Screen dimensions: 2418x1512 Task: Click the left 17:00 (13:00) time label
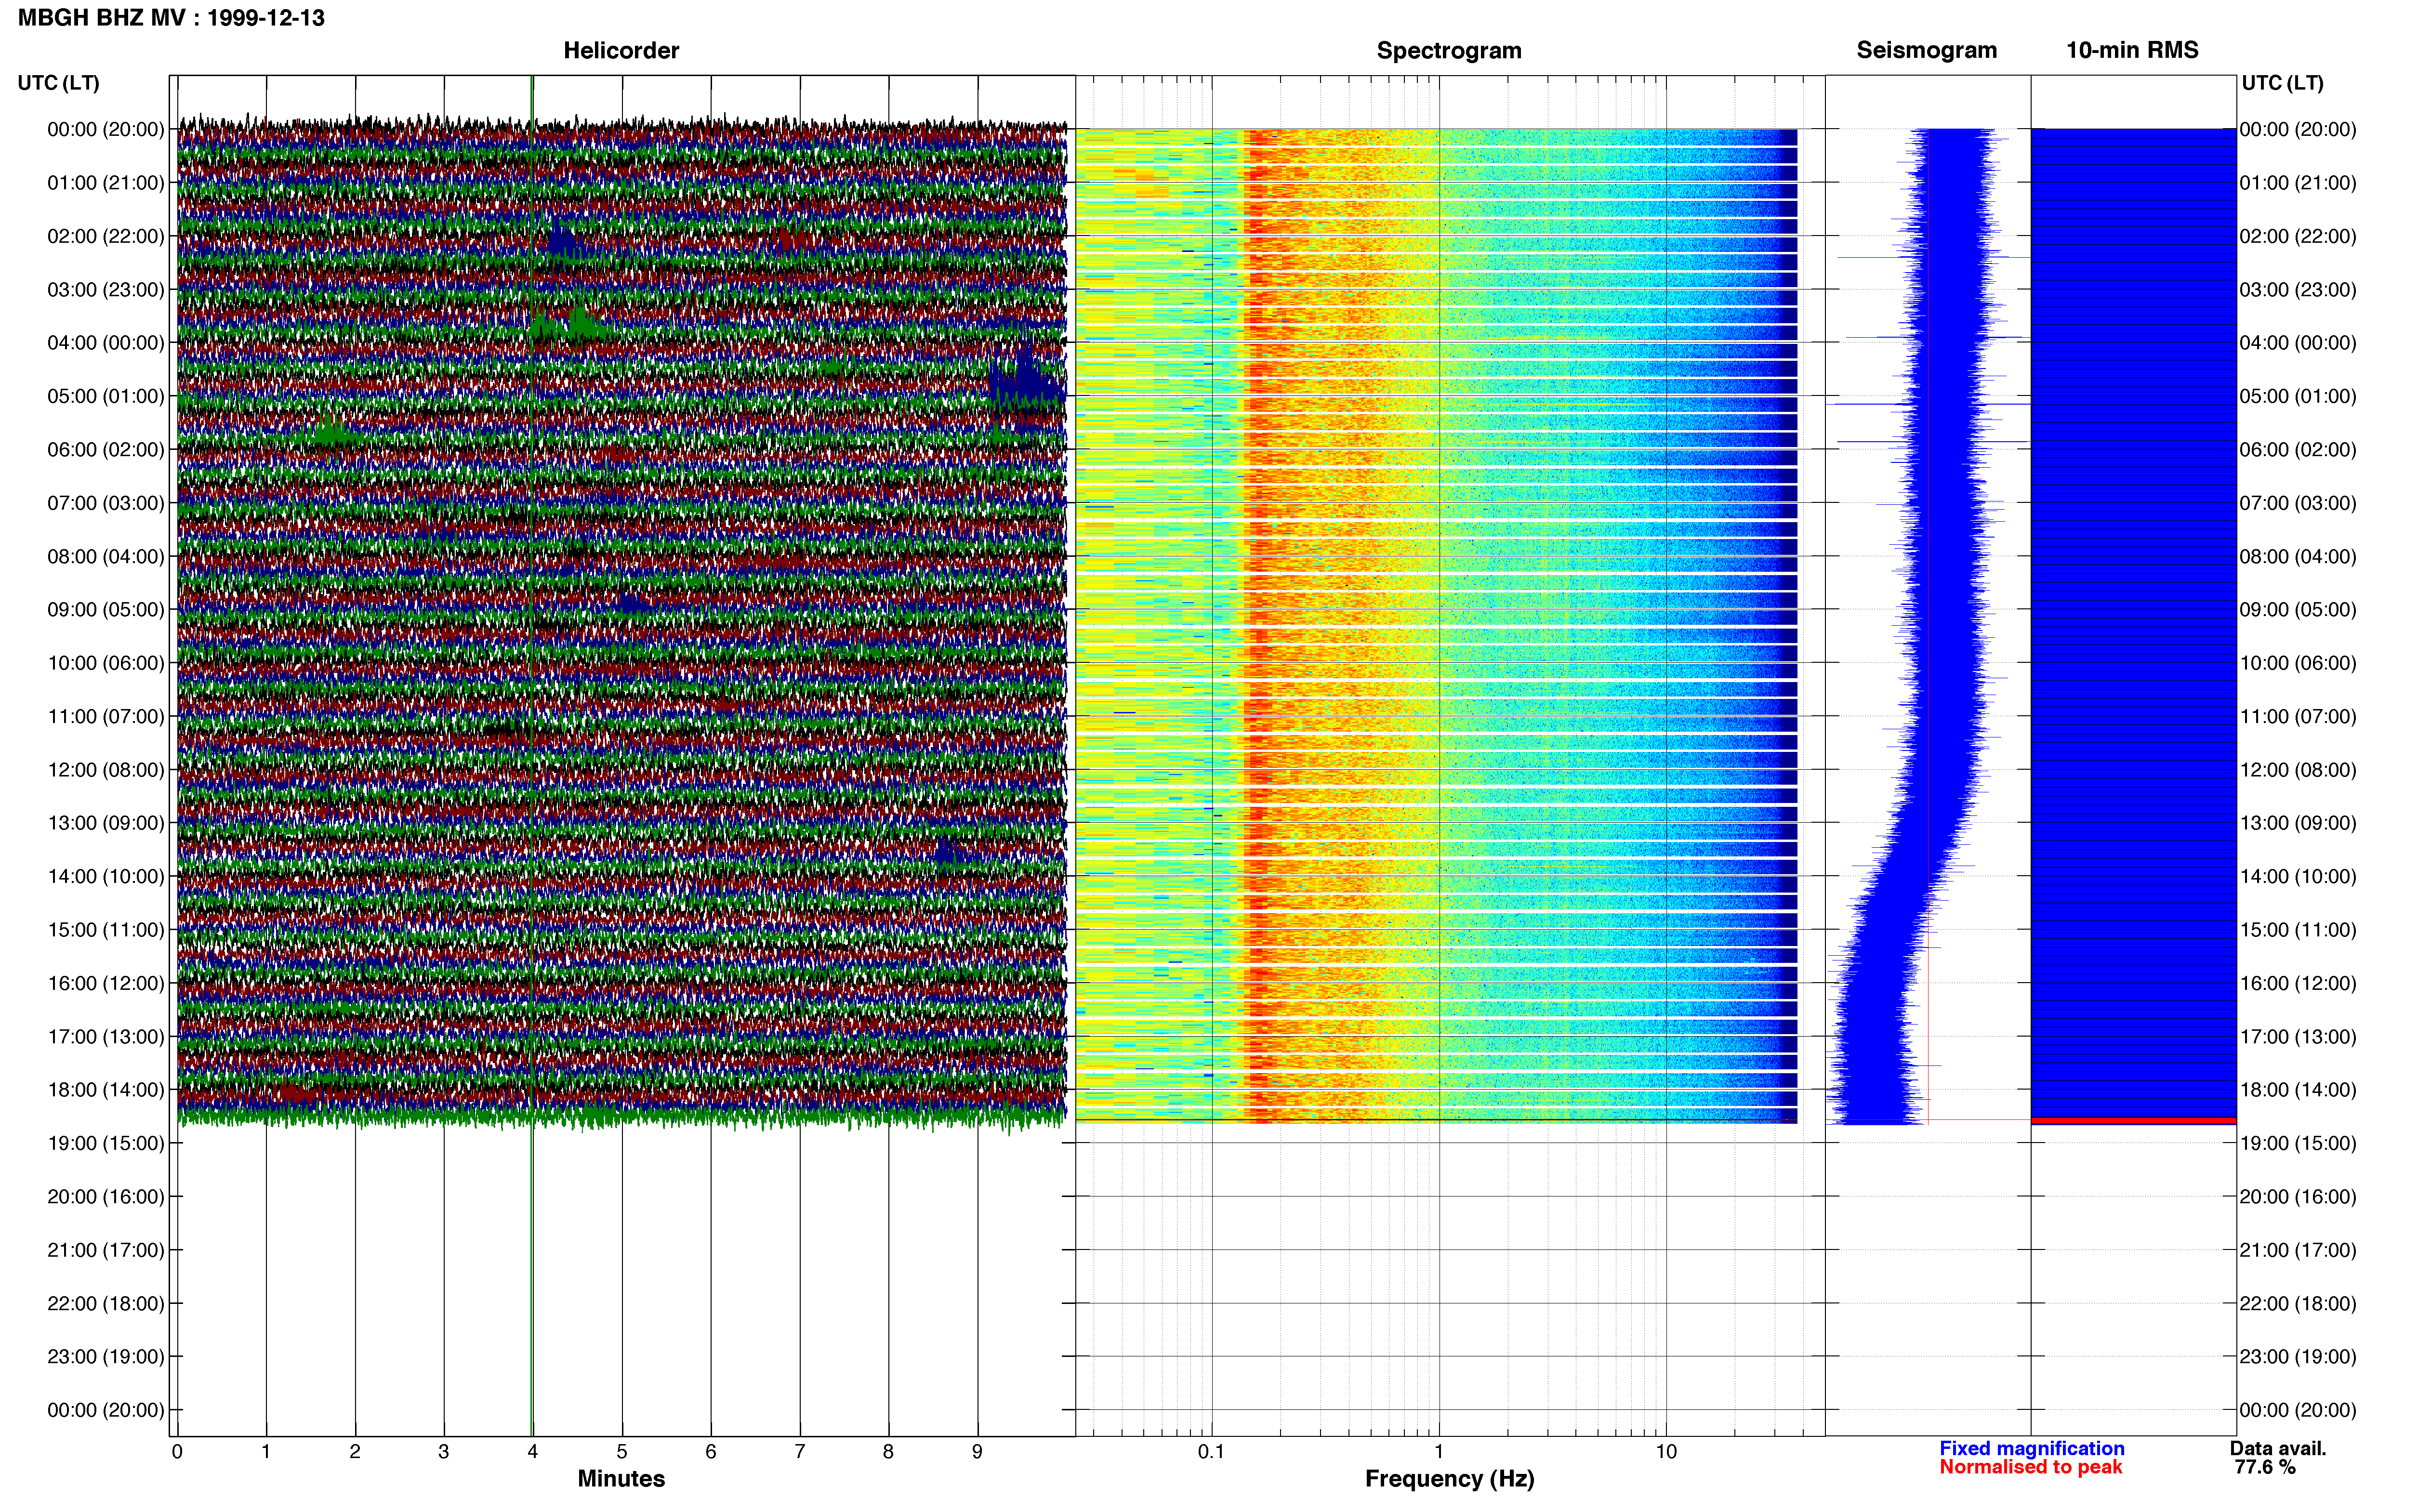(106, 1036)
